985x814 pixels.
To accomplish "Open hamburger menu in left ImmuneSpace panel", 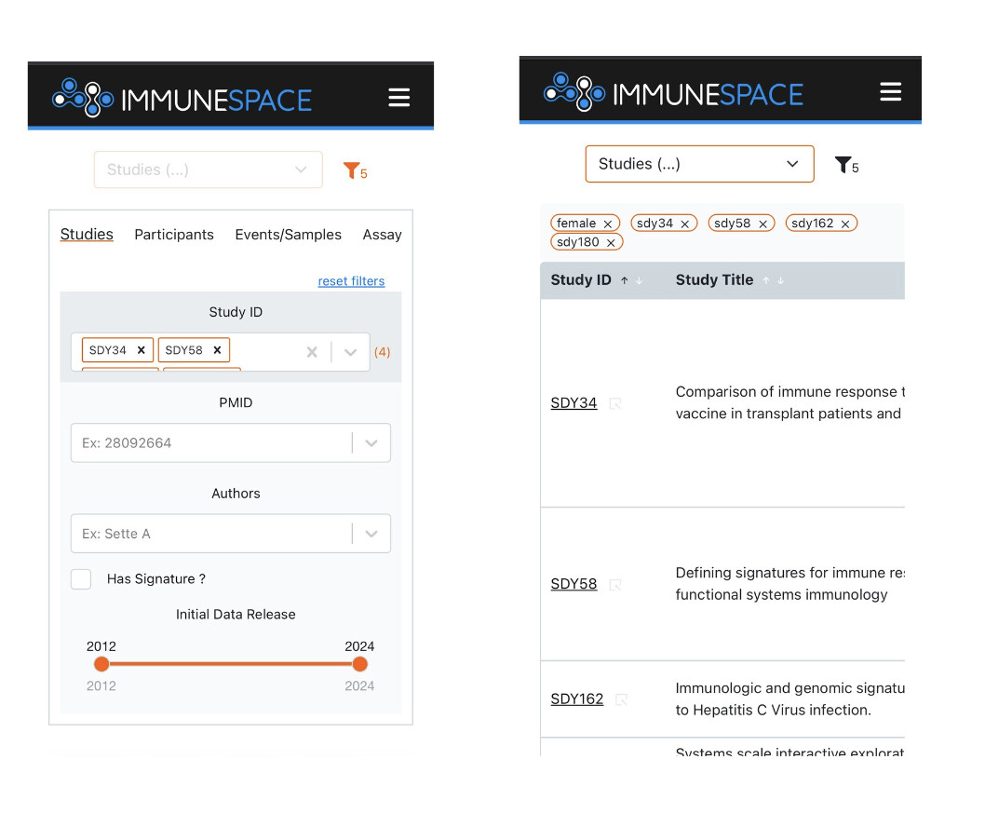I will coord(398,98).
